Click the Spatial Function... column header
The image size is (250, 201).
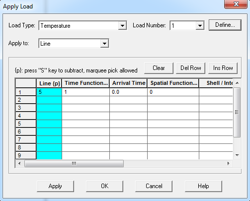click(x=173, y=83)
